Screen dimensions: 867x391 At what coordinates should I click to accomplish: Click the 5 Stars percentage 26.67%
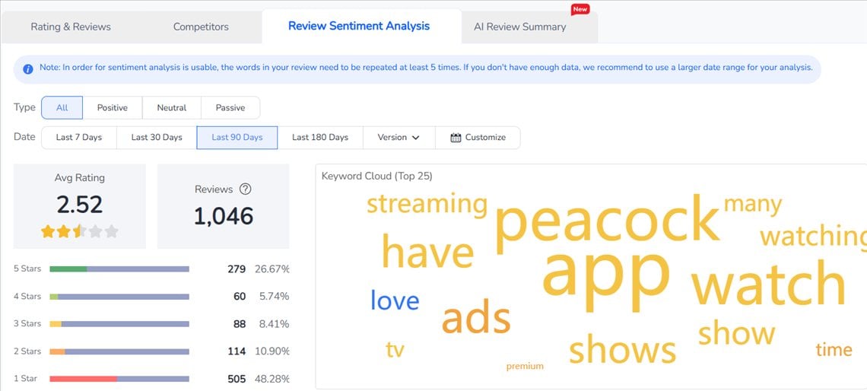(x=272, y=269)
